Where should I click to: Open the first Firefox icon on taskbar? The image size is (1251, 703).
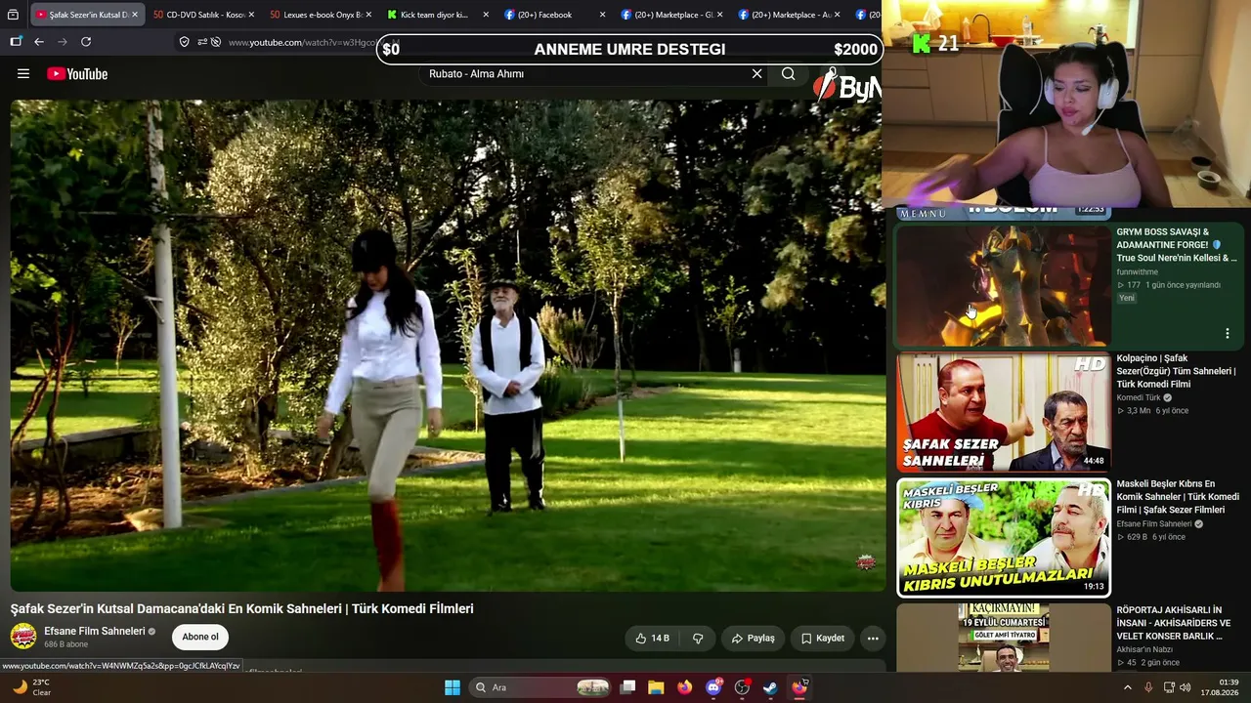684,687
